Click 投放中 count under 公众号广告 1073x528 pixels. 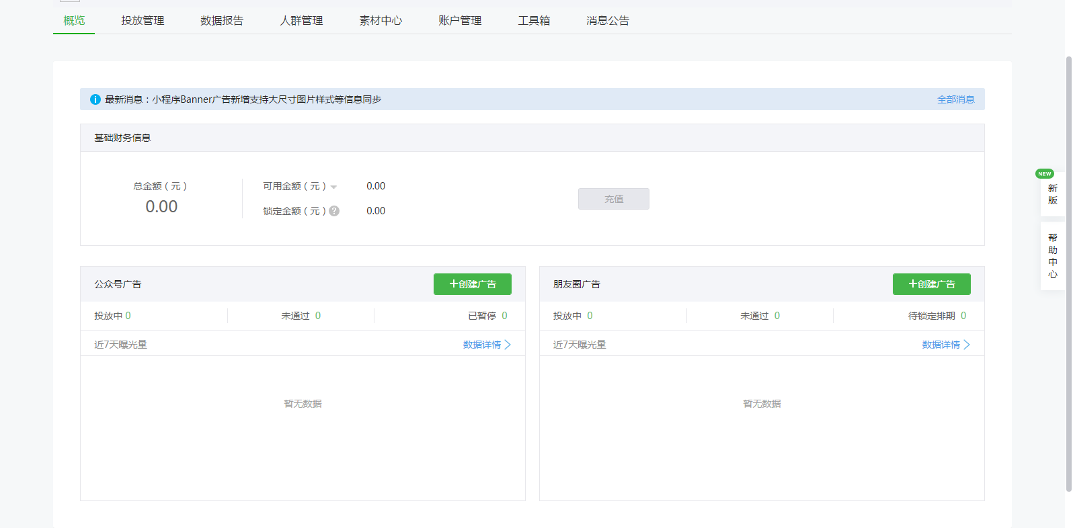pyautogui.click(x=128, y=316)
